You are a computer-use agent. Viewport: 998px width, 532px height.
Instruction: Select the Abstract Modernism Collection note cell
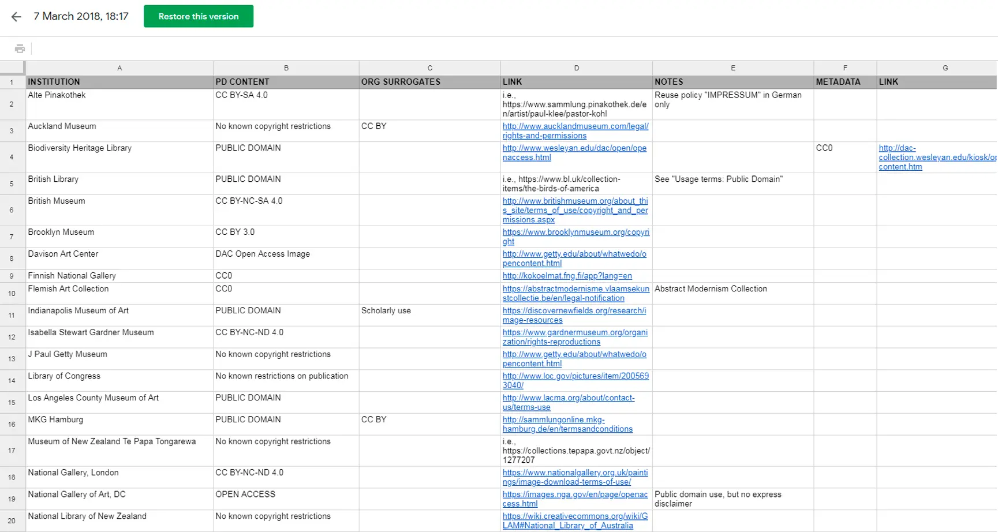coord(732,293)
